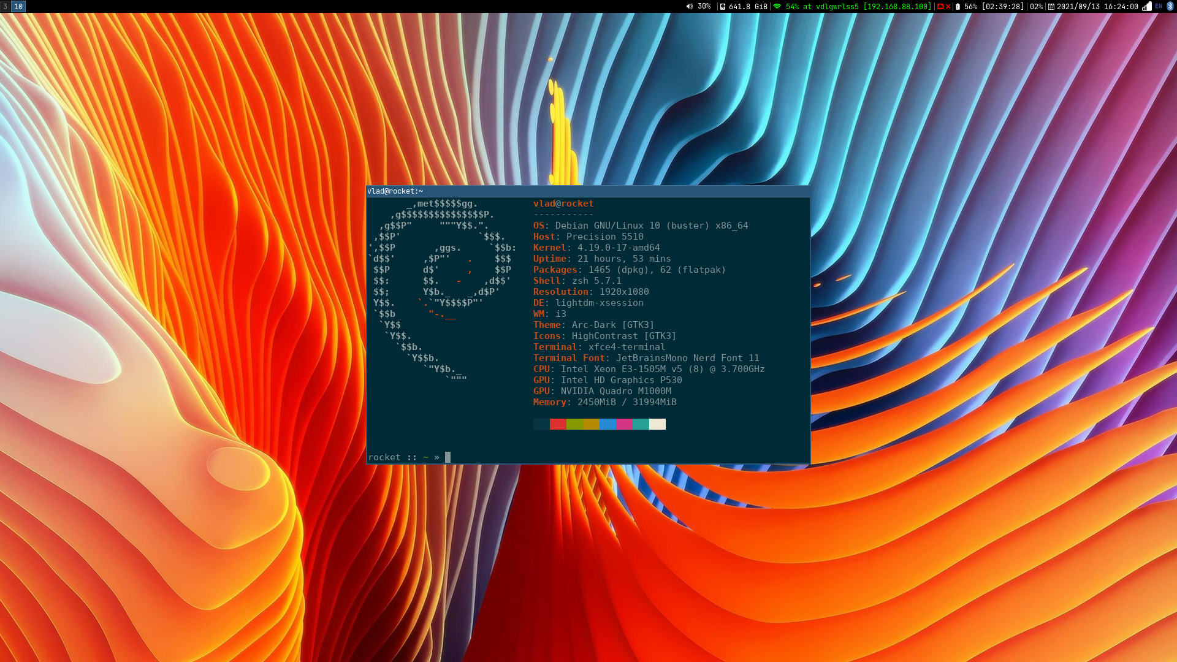Click the volume speaker icon in status bar
The height and width of the screenshot is (662, 1177).
pyautogui.click(x=689, y=7)
